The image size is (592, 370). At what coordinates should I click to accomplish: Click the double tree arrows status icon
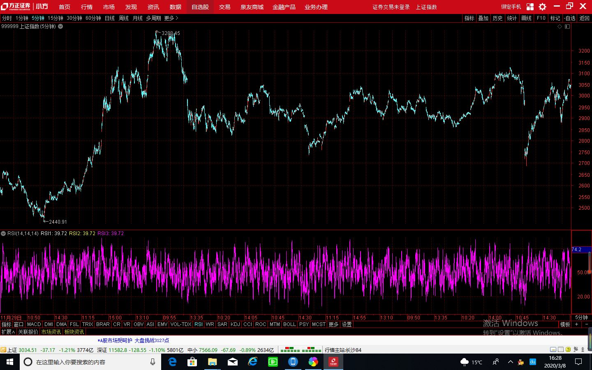(x=583, y=350)
